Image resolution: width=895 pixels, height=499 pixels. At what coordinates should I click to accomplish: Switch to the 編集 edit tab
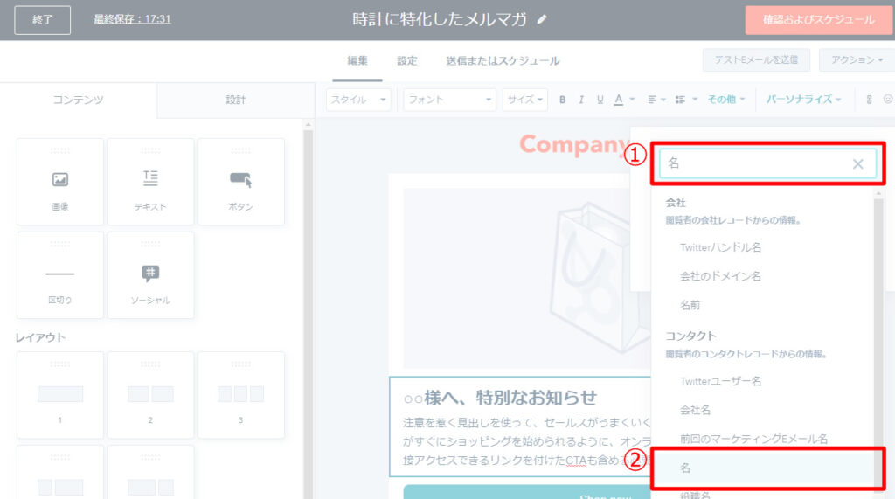click(357, 60)
